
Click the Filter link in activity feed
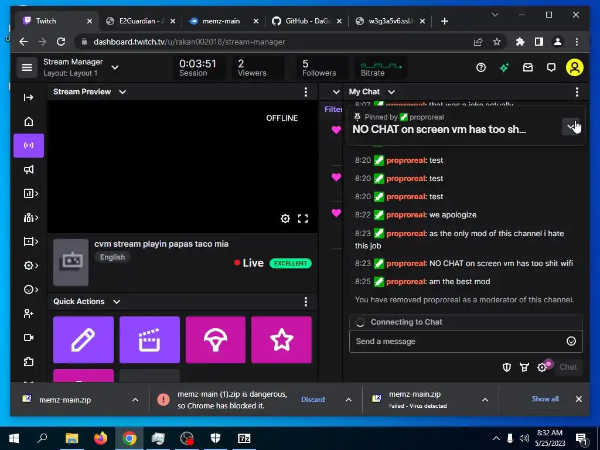click(333, 109)
